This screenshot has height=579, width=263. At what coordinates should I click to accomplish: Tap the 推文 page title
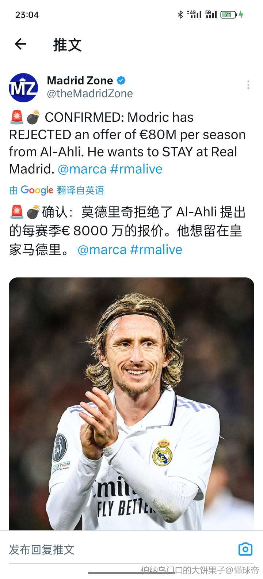click(68, 45)
